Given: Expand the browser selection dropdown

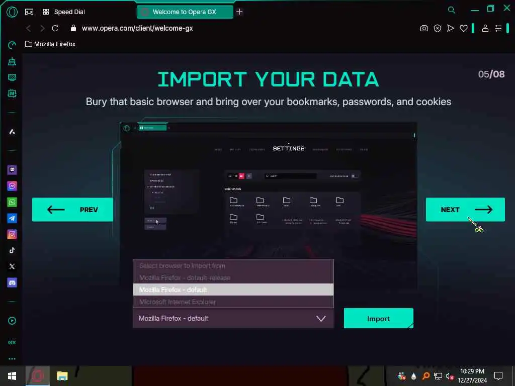Looking at the screenshot, I should 233,318.
